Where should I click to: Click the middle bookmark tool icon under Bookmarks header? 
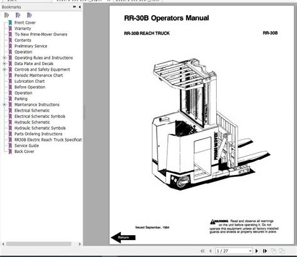pos(18,15)
